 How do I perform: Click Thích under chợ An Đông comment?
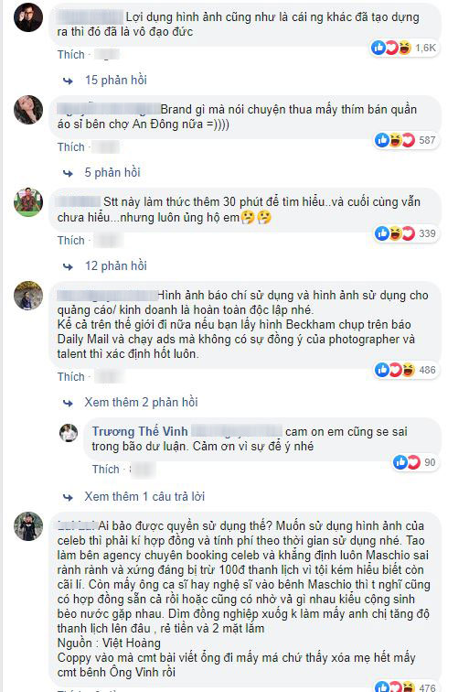[70, 147]
